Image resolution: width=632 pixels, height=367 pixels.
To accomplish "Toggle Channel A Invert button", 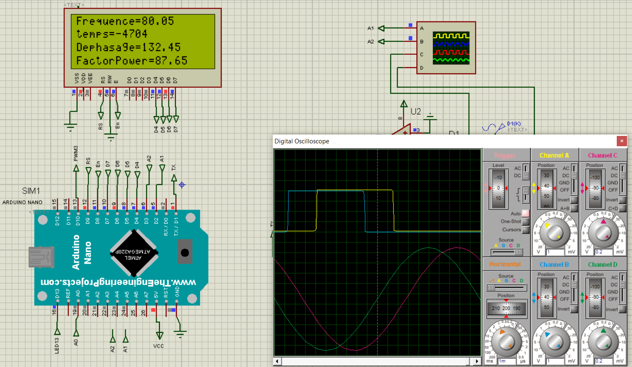I will tap(574, 200).
